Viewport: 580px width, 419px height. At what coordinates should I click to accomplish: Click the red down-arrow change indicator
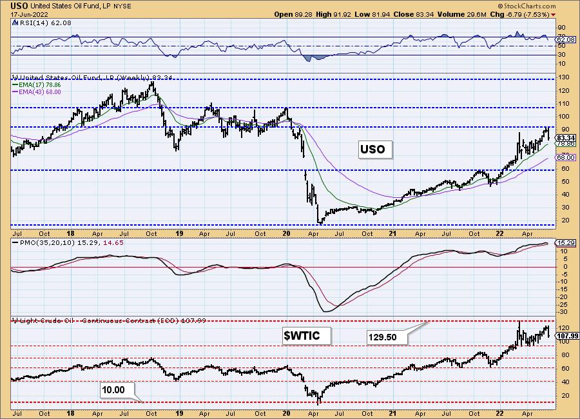[553, 14]
